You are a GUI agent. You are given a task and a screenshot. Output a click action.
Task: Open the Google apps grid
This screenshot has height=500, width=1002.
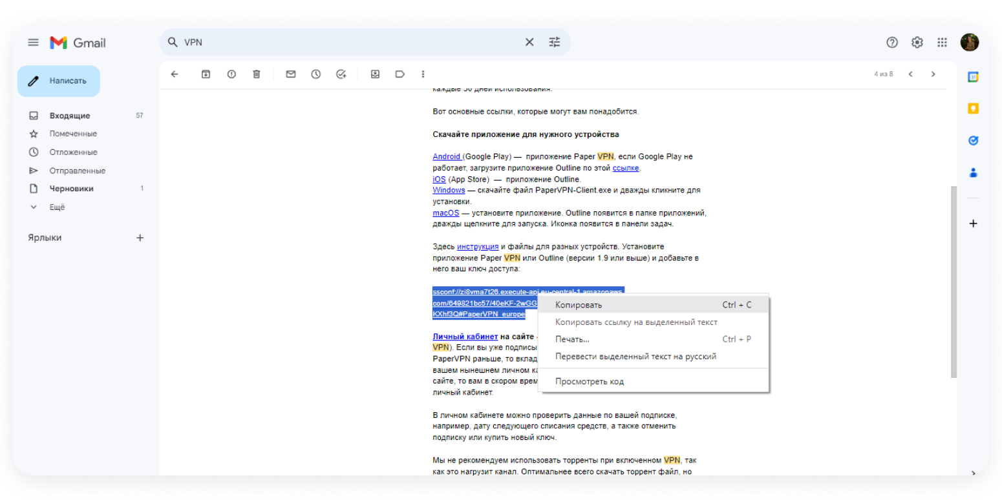click(942, 43)
